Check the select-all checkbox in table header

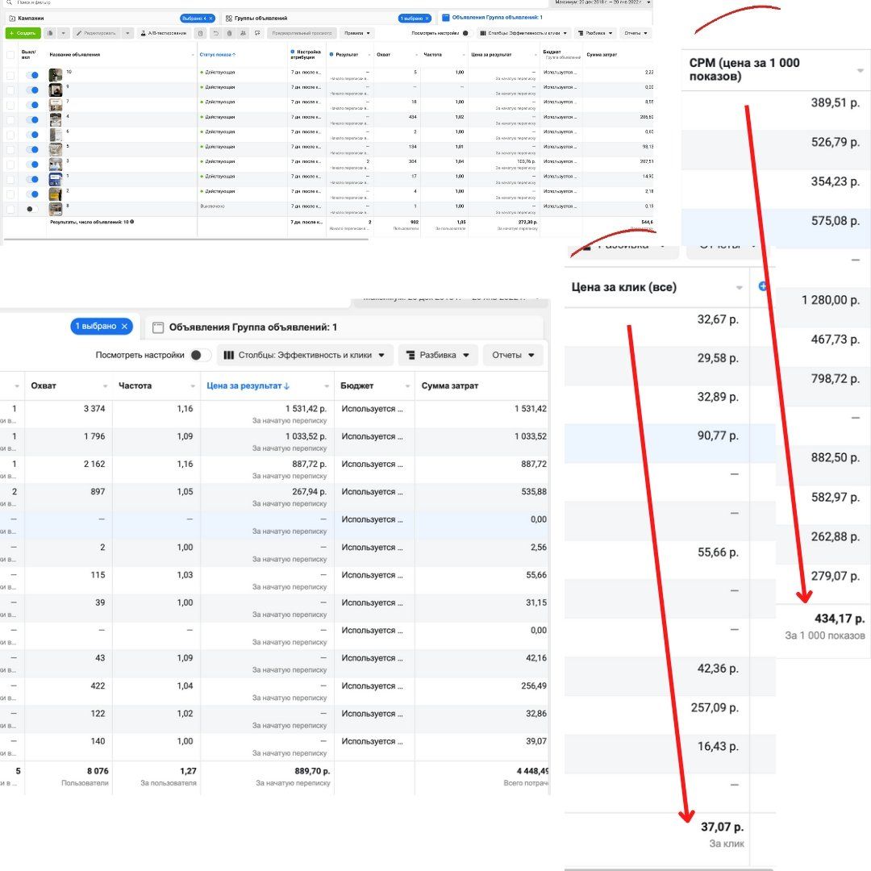tap(10, 55)
